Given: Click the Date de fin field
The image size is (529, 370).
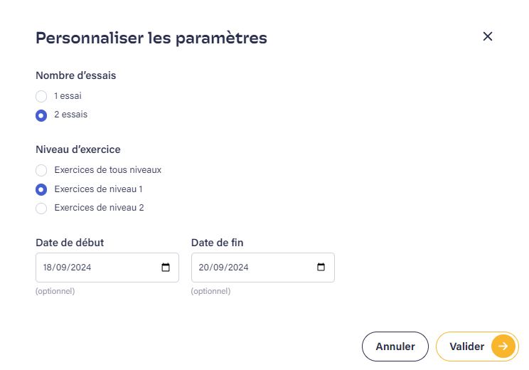Looking at the screenshot, I should [249, 268].
